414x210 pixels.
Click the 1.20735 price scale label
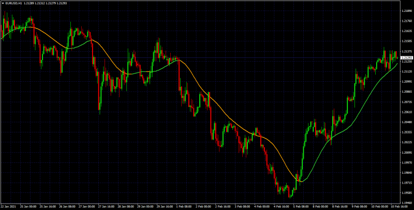(x=407, y=102)
